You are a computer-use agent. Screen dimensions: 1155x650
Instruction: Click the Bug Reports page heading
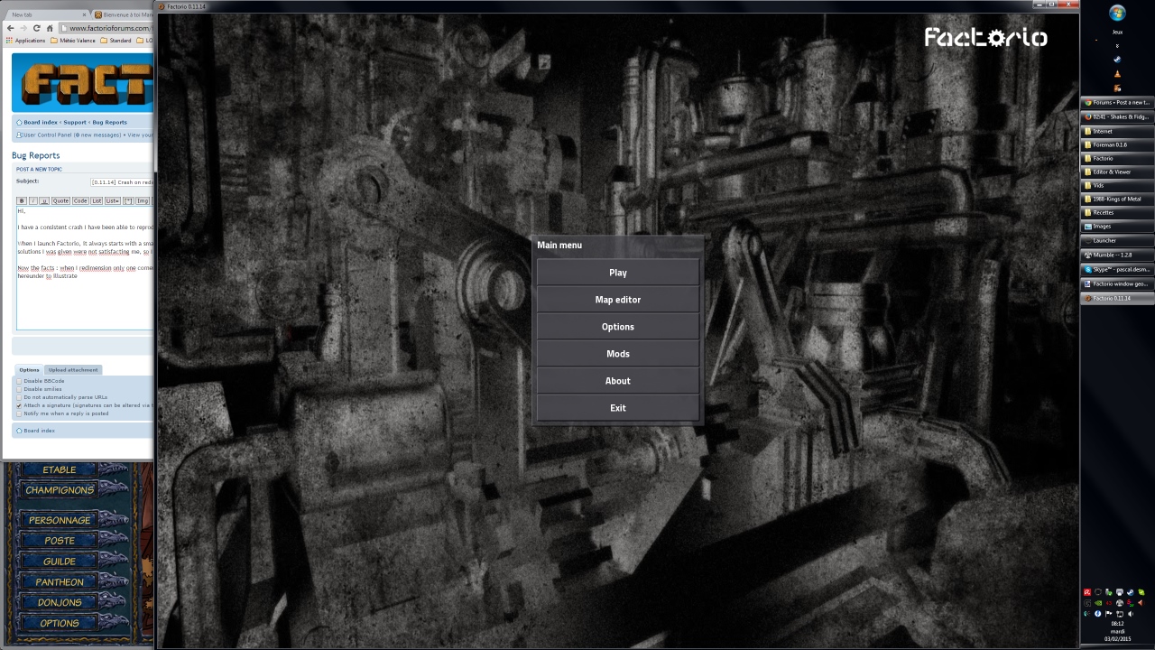(x=35, y=155)
